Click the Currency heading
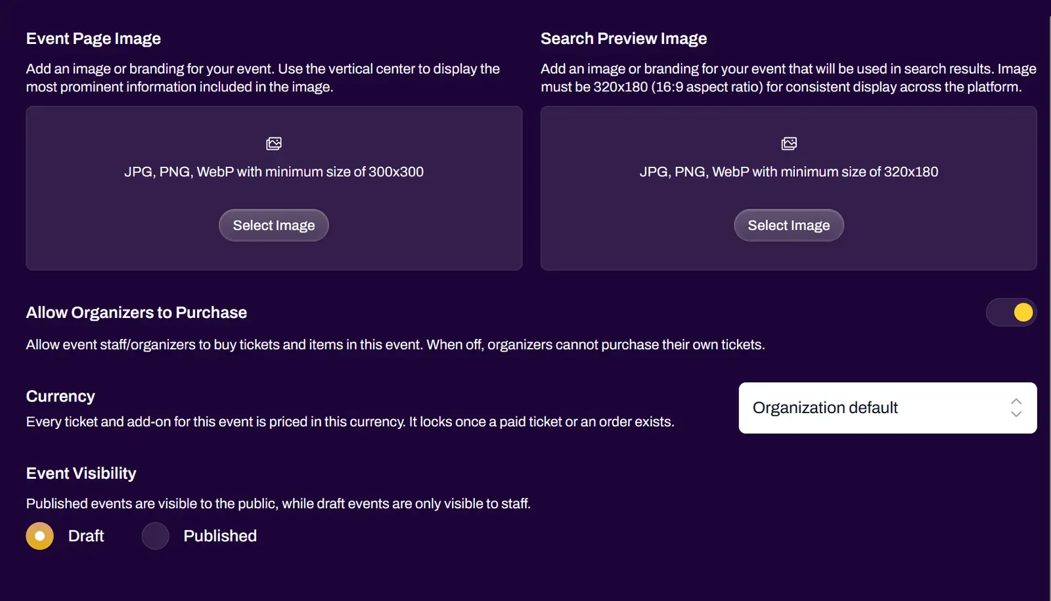The width and height of the screenshot is (1051, 601). [60, 396]
